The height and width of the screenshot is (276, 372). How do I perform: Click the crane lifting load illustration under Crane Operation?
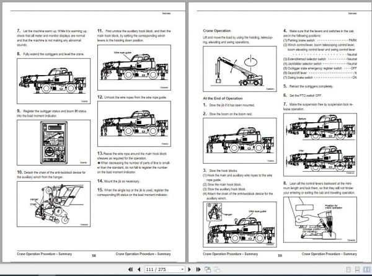(239, 69)
